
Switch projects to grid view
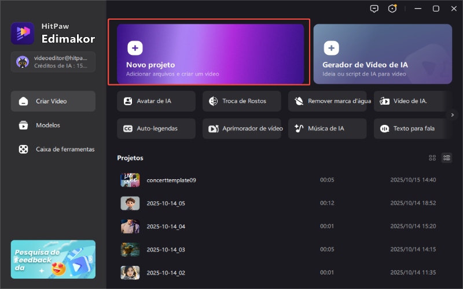coord(432,158)
